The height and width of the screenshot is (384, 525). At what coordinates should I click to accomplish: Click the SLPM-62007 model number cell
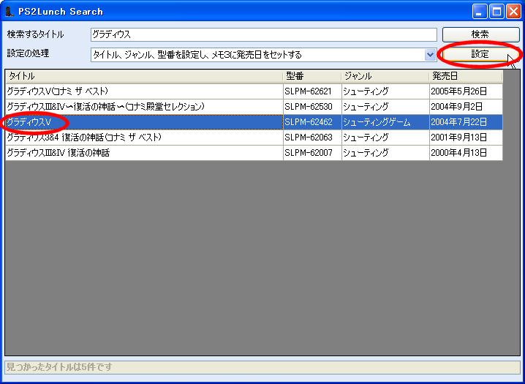(x=312, y=153)
